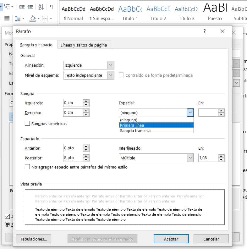Image resolution: width=247 pixels, height=249 pixels.
Task: Click the Izquierda indent input field
Action: (73, 103)
